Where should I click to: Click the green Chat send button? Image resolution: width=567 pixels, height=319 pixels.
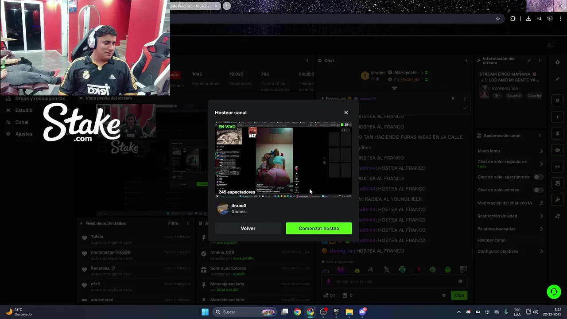(x=459, y=296)
